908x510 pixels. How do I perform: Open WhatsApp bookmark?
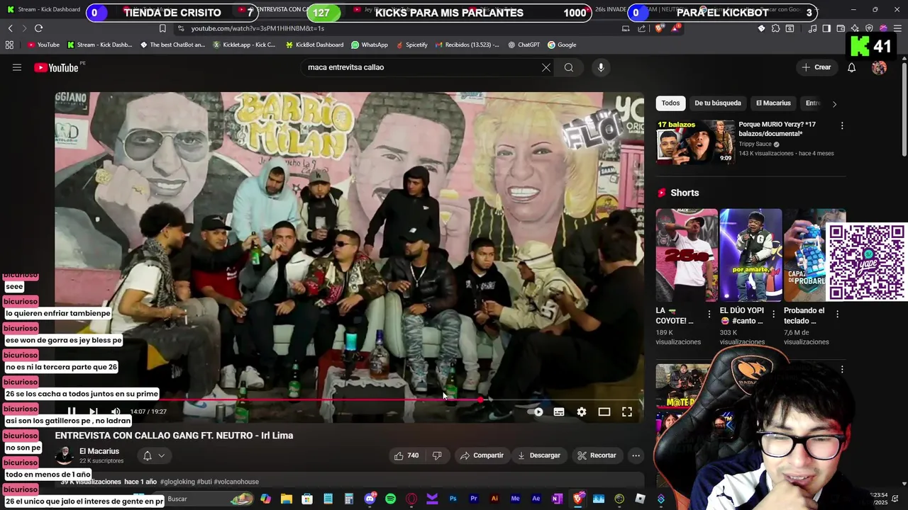370,45
